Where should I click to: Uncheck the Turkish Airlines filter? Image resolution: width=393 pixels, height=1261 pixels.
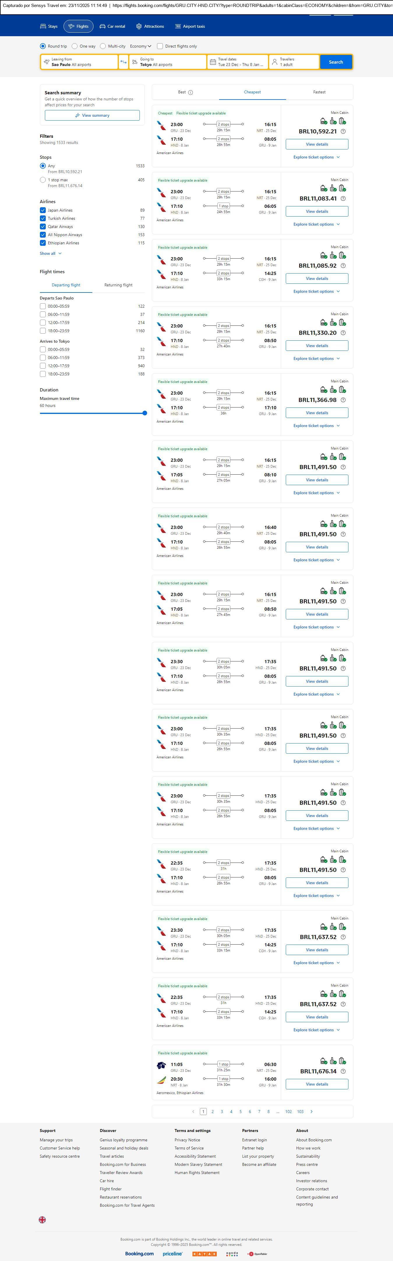[43, 218]
